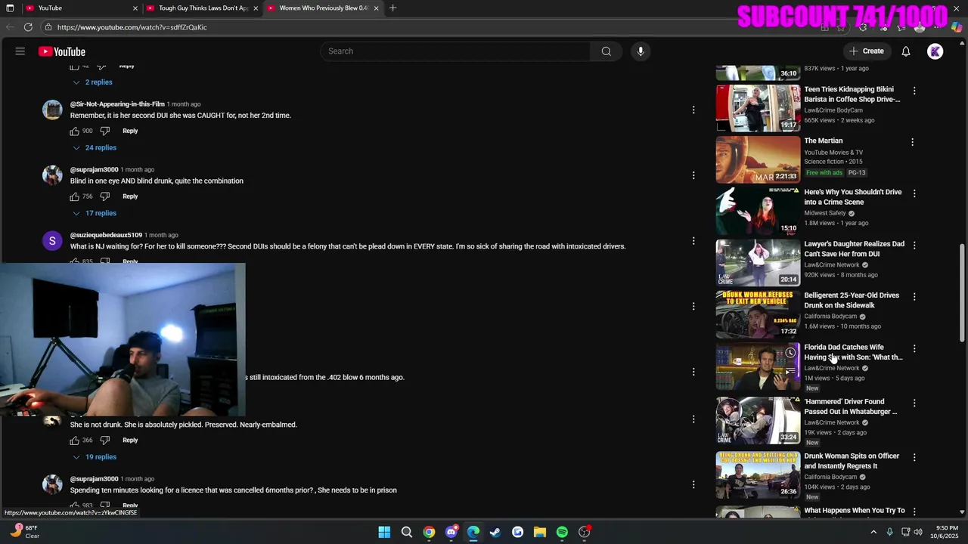Open 'The Martian' movie thumbnail

(x=758, y=159)
